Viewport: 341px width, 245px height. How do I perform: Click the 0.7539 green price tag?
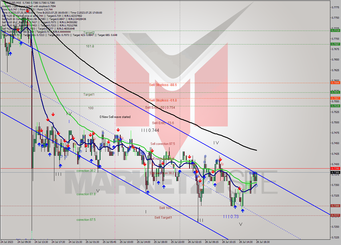(335, 106)
